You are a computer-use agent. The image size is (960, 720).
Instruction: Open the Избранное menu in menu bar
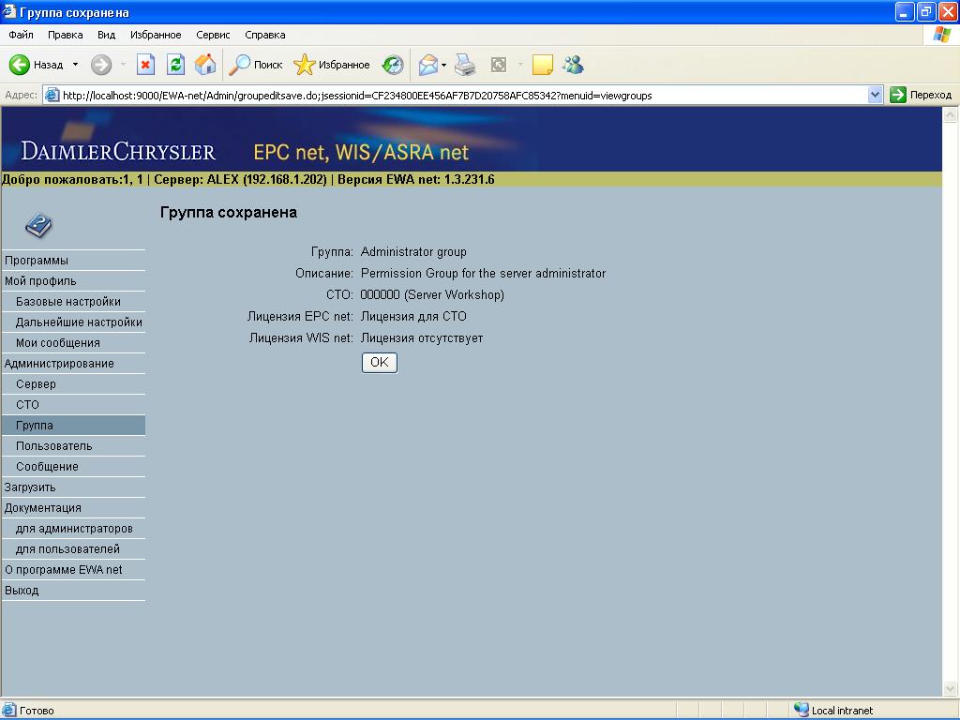click(156, 35)
